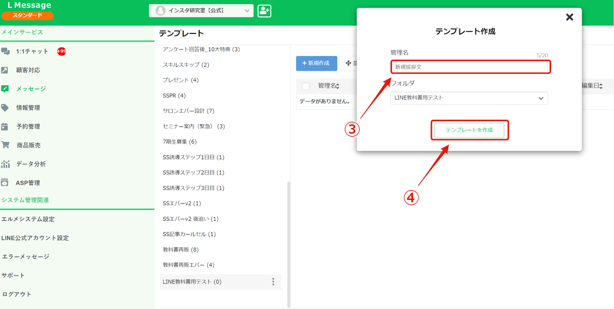
Task: Click the 商品販売 cart icon
Action: click(5, 145)
